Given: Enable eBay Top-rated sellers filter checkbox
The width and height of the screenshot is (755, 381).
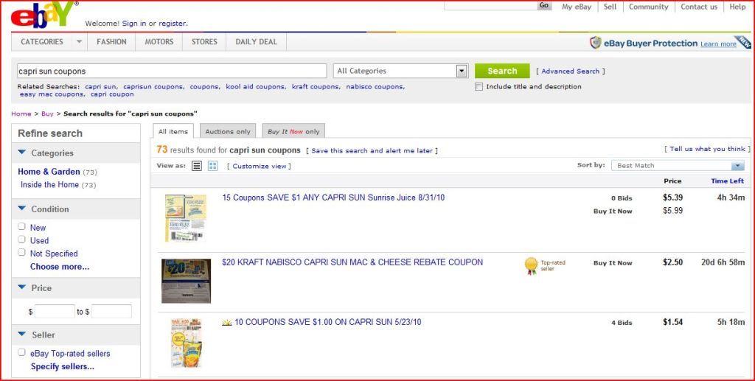Looking at the screenshot, I should tap(21, 352).
